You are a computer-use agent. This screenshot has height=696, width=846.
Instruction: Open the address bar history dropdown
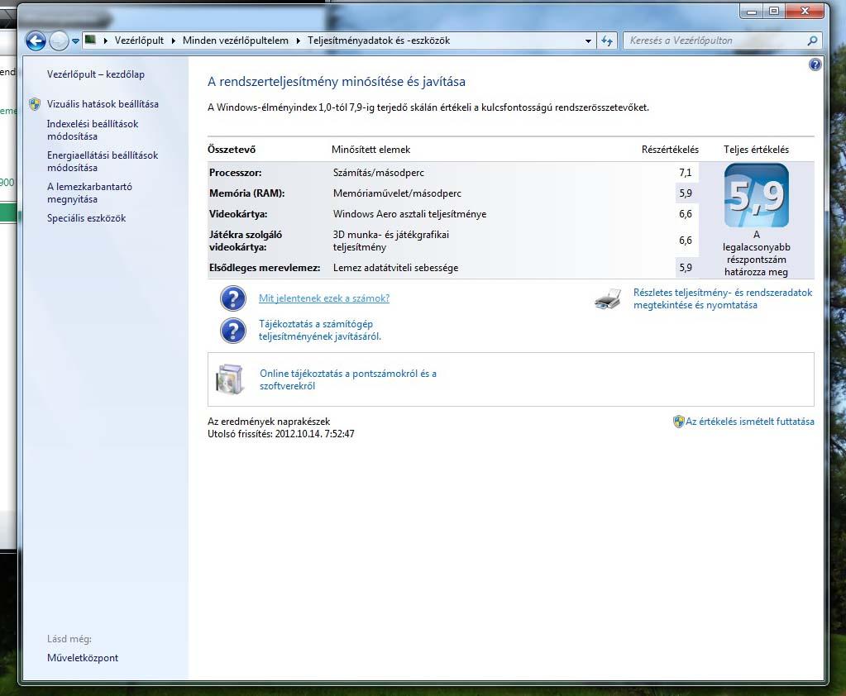pyautogui.click(x=588, y=41)
